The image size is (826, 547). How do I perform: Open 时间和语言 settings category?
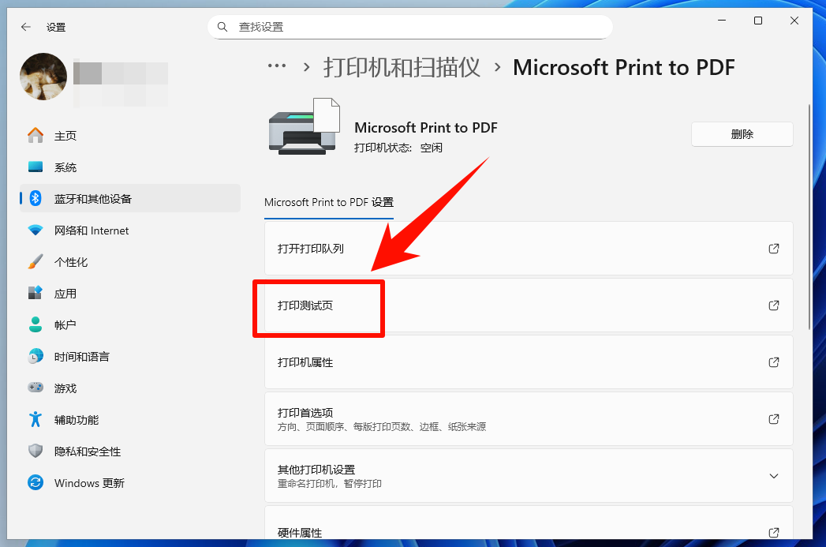(130, 357)
